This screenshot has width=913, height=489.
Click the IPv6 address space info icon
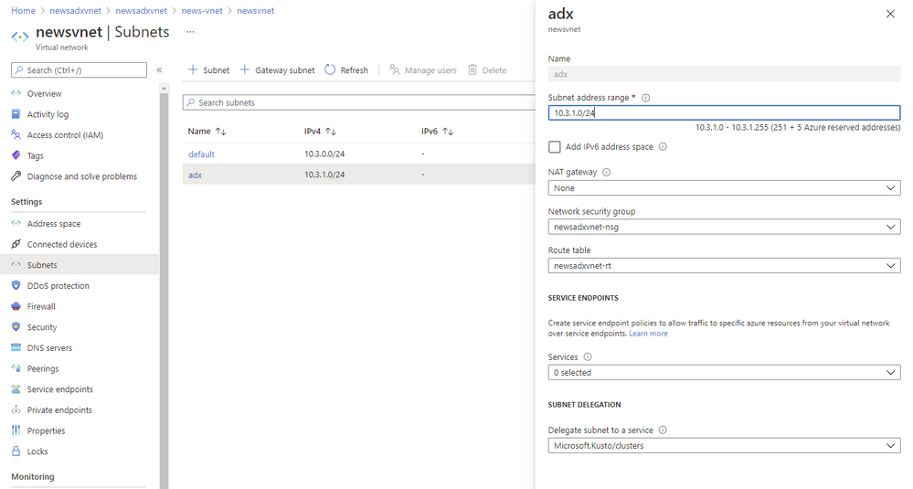663,146
